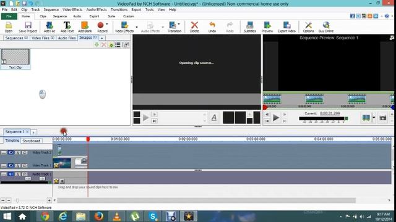Open the Options dialog
This screenshot has height=222, width=396.
pos(308,27)
